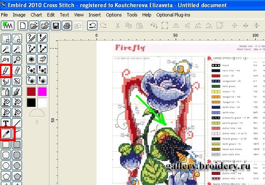
Task: Open the File menu
Action: [x=4, y=15]
